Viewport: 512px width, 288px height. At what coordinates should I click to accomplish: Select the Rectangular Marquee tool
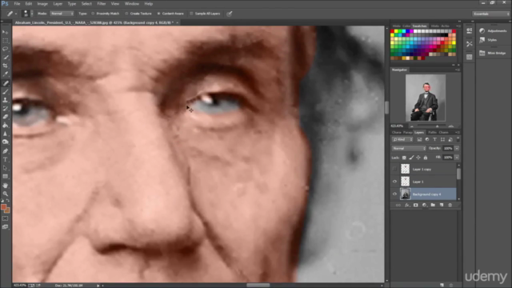(6, 41)
